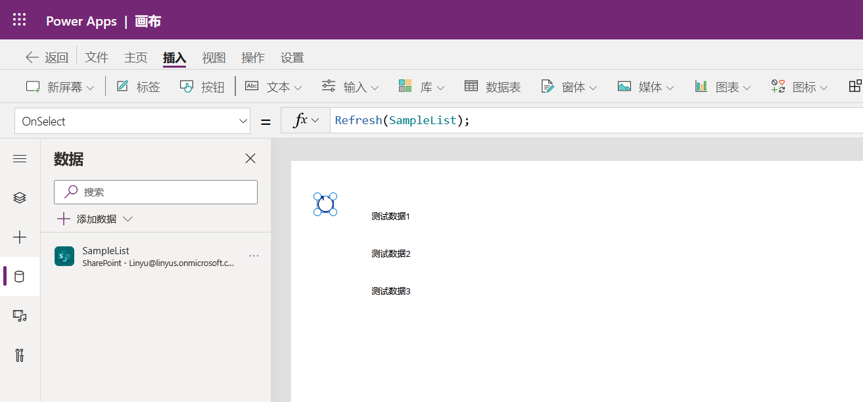
Task: Expand the 文本 dropdown chevron
Action: (x=298, y=87)
